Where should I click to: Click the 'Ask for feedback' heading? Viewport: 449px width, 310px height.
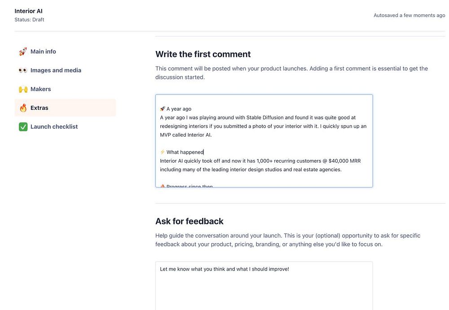pyautogui.click(x=189, y=221)
